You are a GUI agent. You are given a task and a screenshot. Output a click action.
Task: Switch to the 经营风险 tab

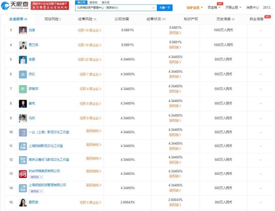(x=87, y=19)
